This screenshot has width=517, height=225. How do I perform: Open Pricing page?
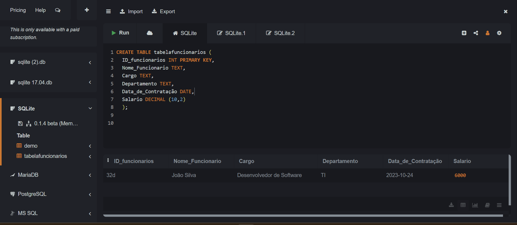pyautogui.click(x=18, y=10)
